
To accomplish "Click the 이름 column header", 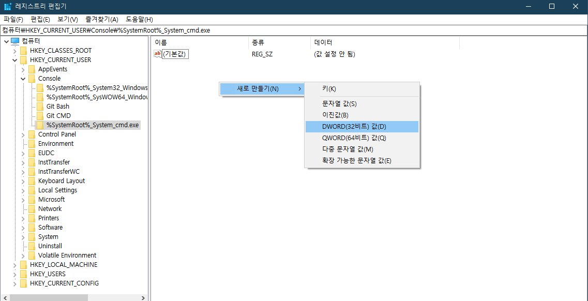I will tap(200, 43).
